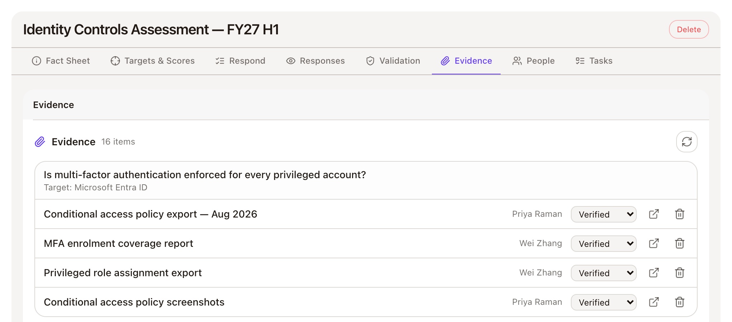Switch to the People tab
Image resolution: width=732 pixels, height=322 pixels.
pos(534,61)
